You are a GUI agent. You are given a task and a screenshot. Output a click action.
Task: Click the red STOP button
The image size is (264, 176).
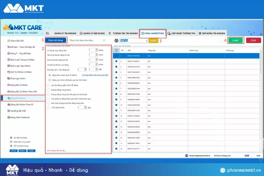pos(253,40)
